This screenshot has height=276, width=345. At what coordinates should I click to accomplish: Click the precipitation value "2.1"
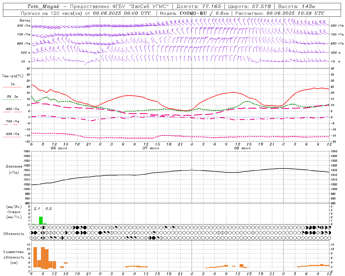[37, 209]
